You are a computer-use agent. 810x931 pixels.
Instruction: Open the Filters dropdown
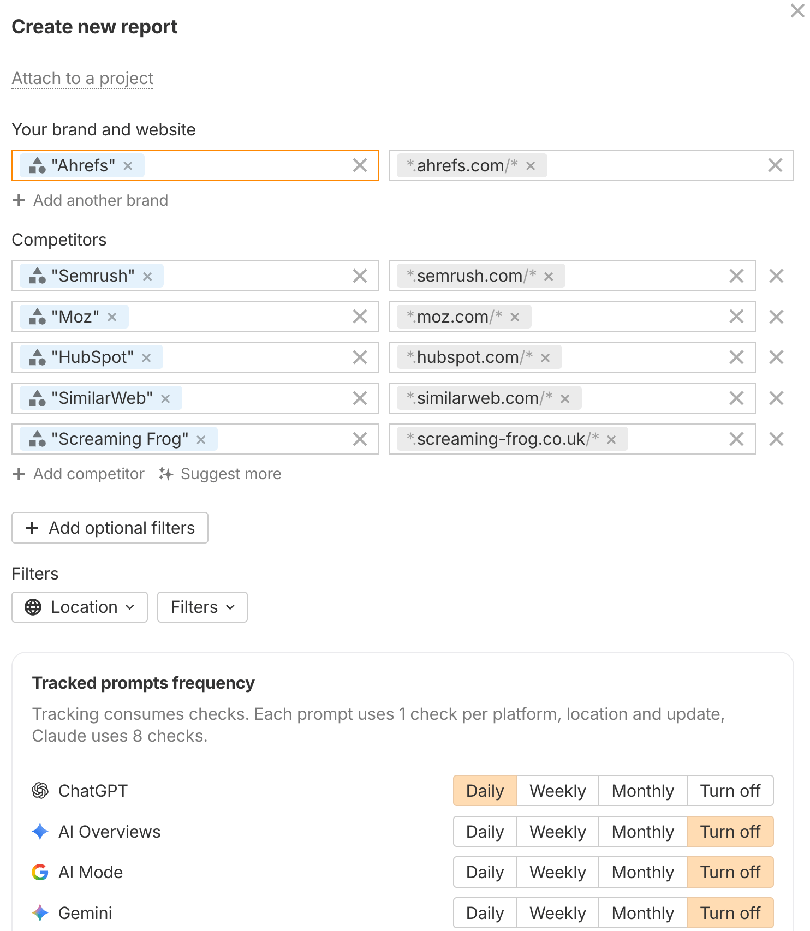pos(202,607)
